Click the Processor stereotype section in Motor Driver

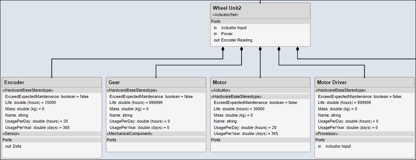pyautogui.click(x=326, y=133)
